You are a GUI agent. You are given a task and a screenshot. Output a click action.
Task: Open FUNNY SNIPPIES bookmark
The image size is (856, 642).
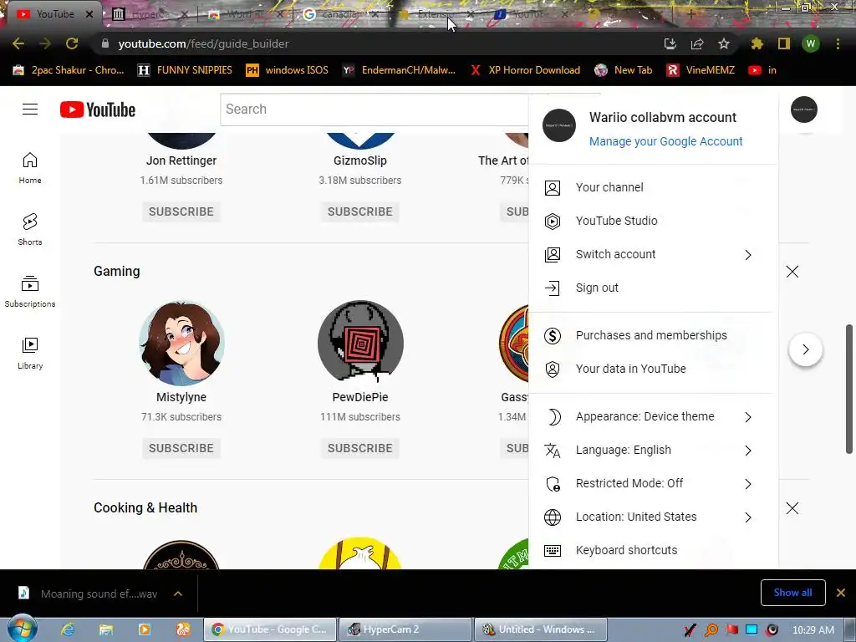(x=185, y=70)
